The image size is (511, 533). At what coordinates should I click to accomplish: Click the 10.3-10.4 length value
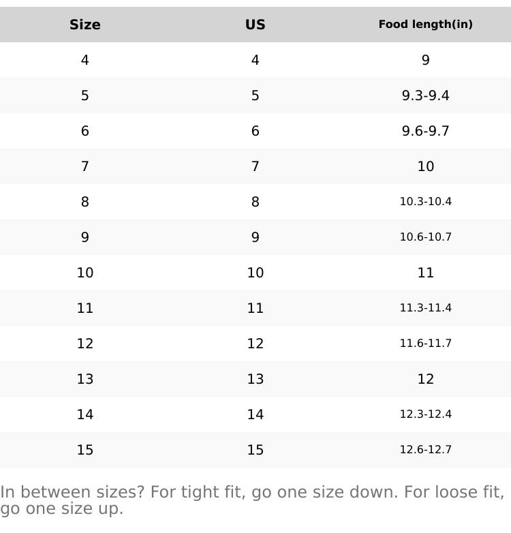coord(425,202)
